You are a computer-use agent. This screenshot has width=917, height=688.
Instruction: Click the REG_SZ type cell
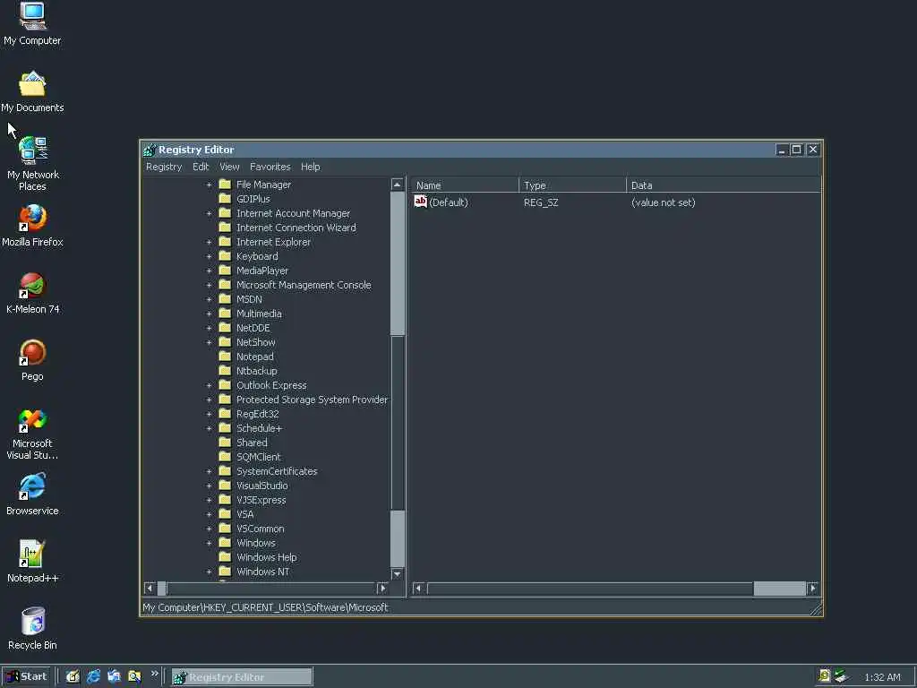point(541,202)
